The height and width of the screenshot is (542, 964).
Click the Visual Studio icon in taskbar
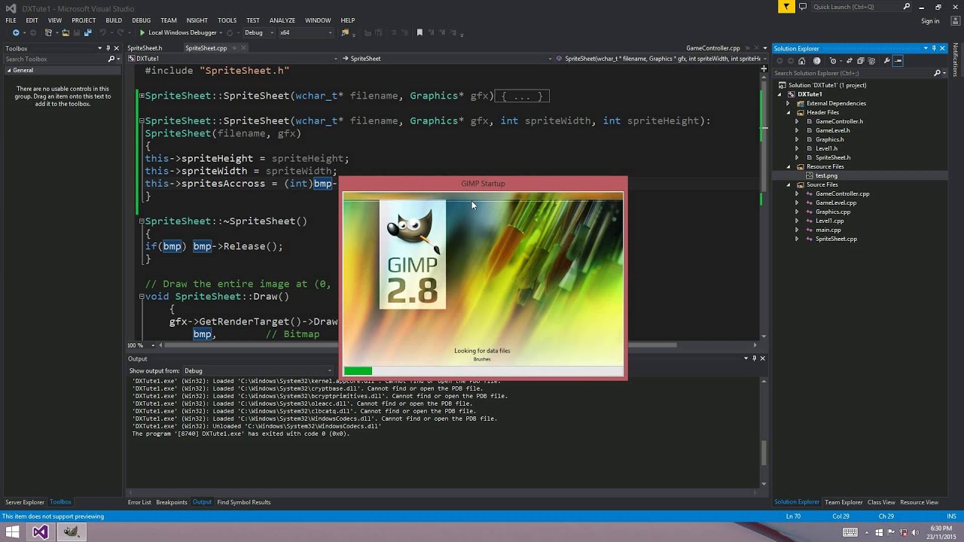41,532
